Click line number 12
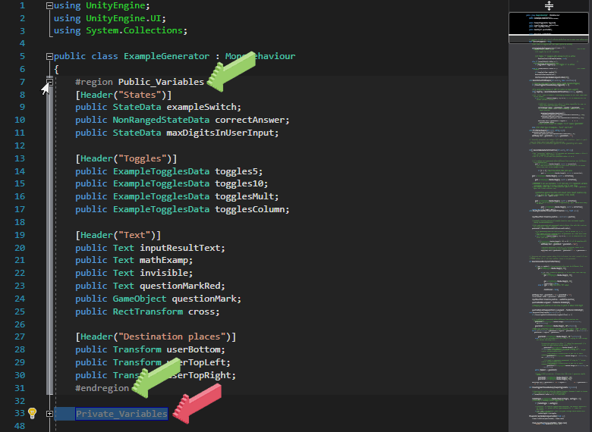The image size is (592, 432). [x=20, y=146]
